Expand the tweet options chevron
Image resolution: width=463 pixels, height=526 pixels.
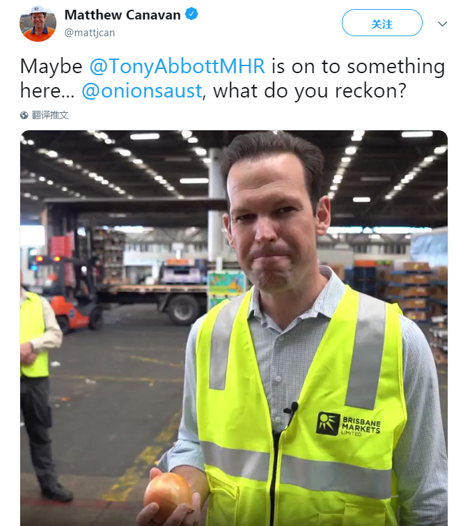(x=442, y=24)
